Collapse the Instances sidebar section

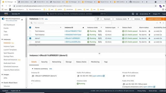click(2, 40)
